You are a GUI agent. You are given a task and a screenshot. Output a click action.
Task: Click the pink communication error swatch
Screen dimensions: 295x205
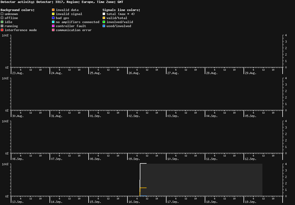[53, 30]
